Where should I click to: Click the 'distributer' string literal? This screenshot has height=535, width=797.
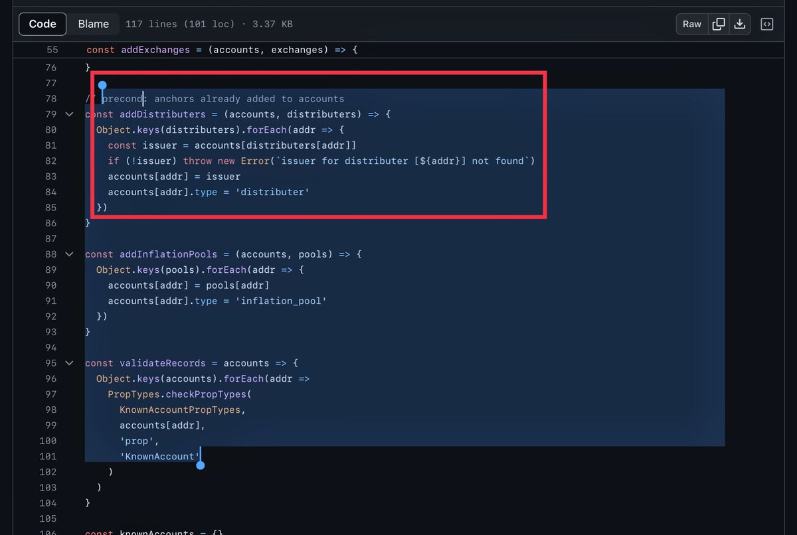tap(272, 192)
